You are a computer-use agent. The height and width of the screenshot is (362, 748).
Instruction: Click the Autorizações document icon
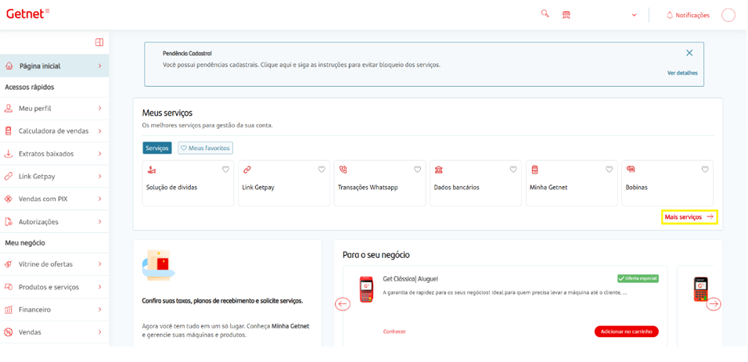click(x=8, y=222)
